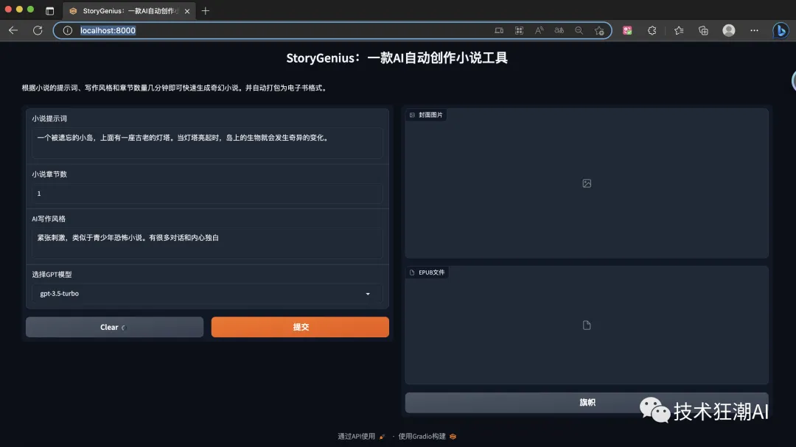Click the image placeholder in the 封面图片 panel
796x447 pixels.
click(x=587, y=183)
